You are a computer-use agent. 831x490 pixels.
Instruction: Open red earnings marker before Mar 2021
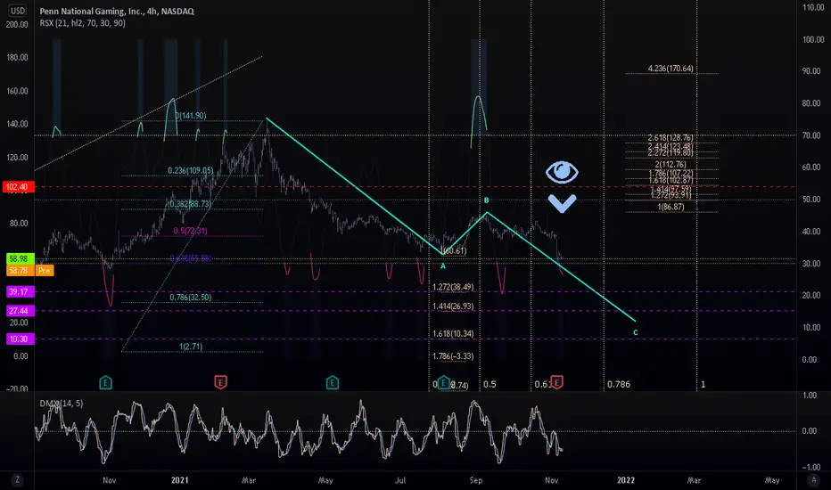tap(220, 382)
